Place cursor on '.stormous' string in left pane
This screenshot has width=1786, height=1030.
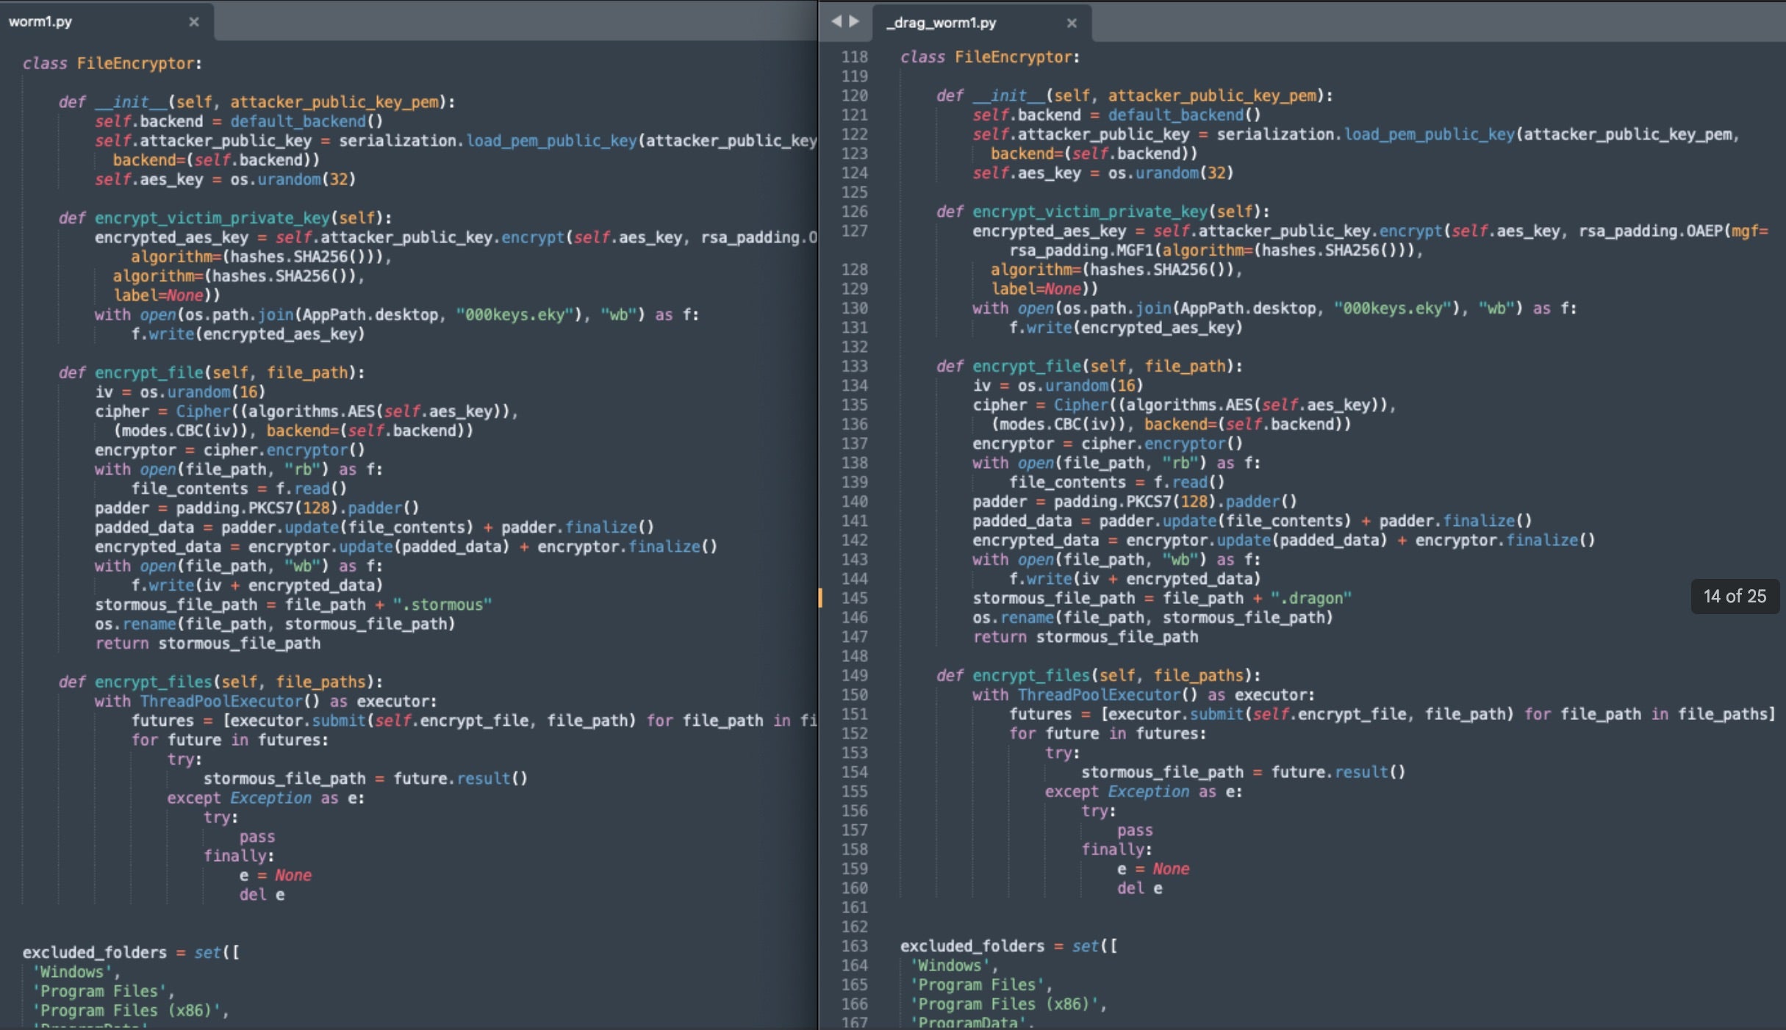[x=443, y=605]
